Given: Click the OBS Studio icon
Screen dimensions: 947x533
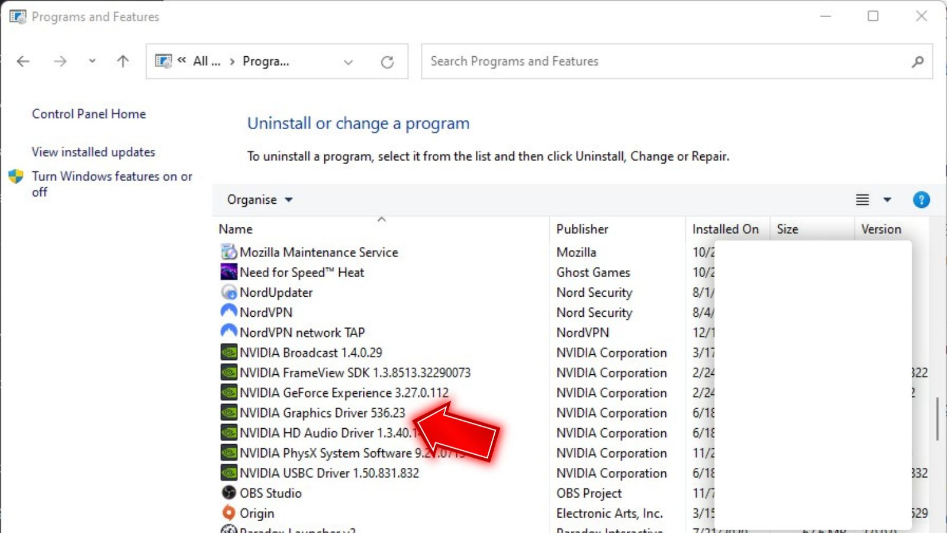Looking at the screenshot, I should (228, 493).
